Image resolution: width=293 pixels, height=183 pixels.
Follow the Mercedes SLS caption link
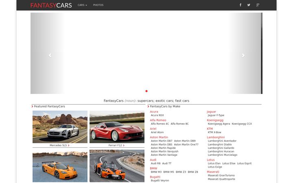pyautogui.click(x=59, y=145)
